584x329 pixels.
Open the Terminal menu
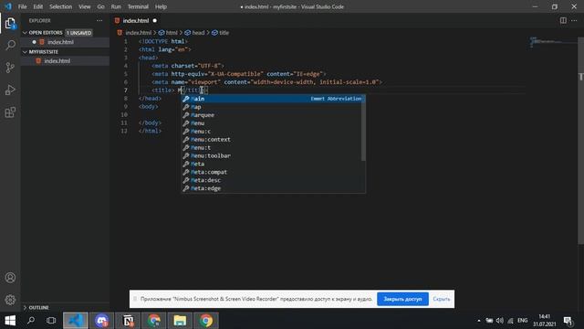pyautogui.click(x=138, y=6)
